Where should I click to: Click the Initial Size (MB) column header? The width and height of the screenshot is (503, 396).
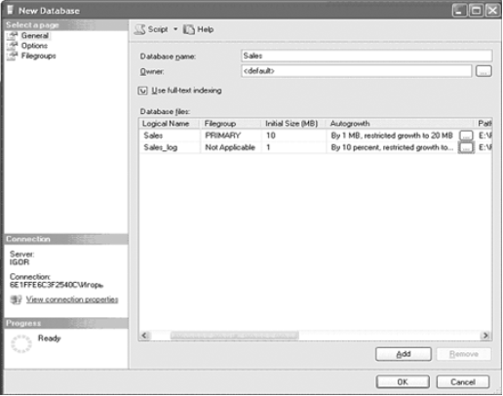pos(293,124)
